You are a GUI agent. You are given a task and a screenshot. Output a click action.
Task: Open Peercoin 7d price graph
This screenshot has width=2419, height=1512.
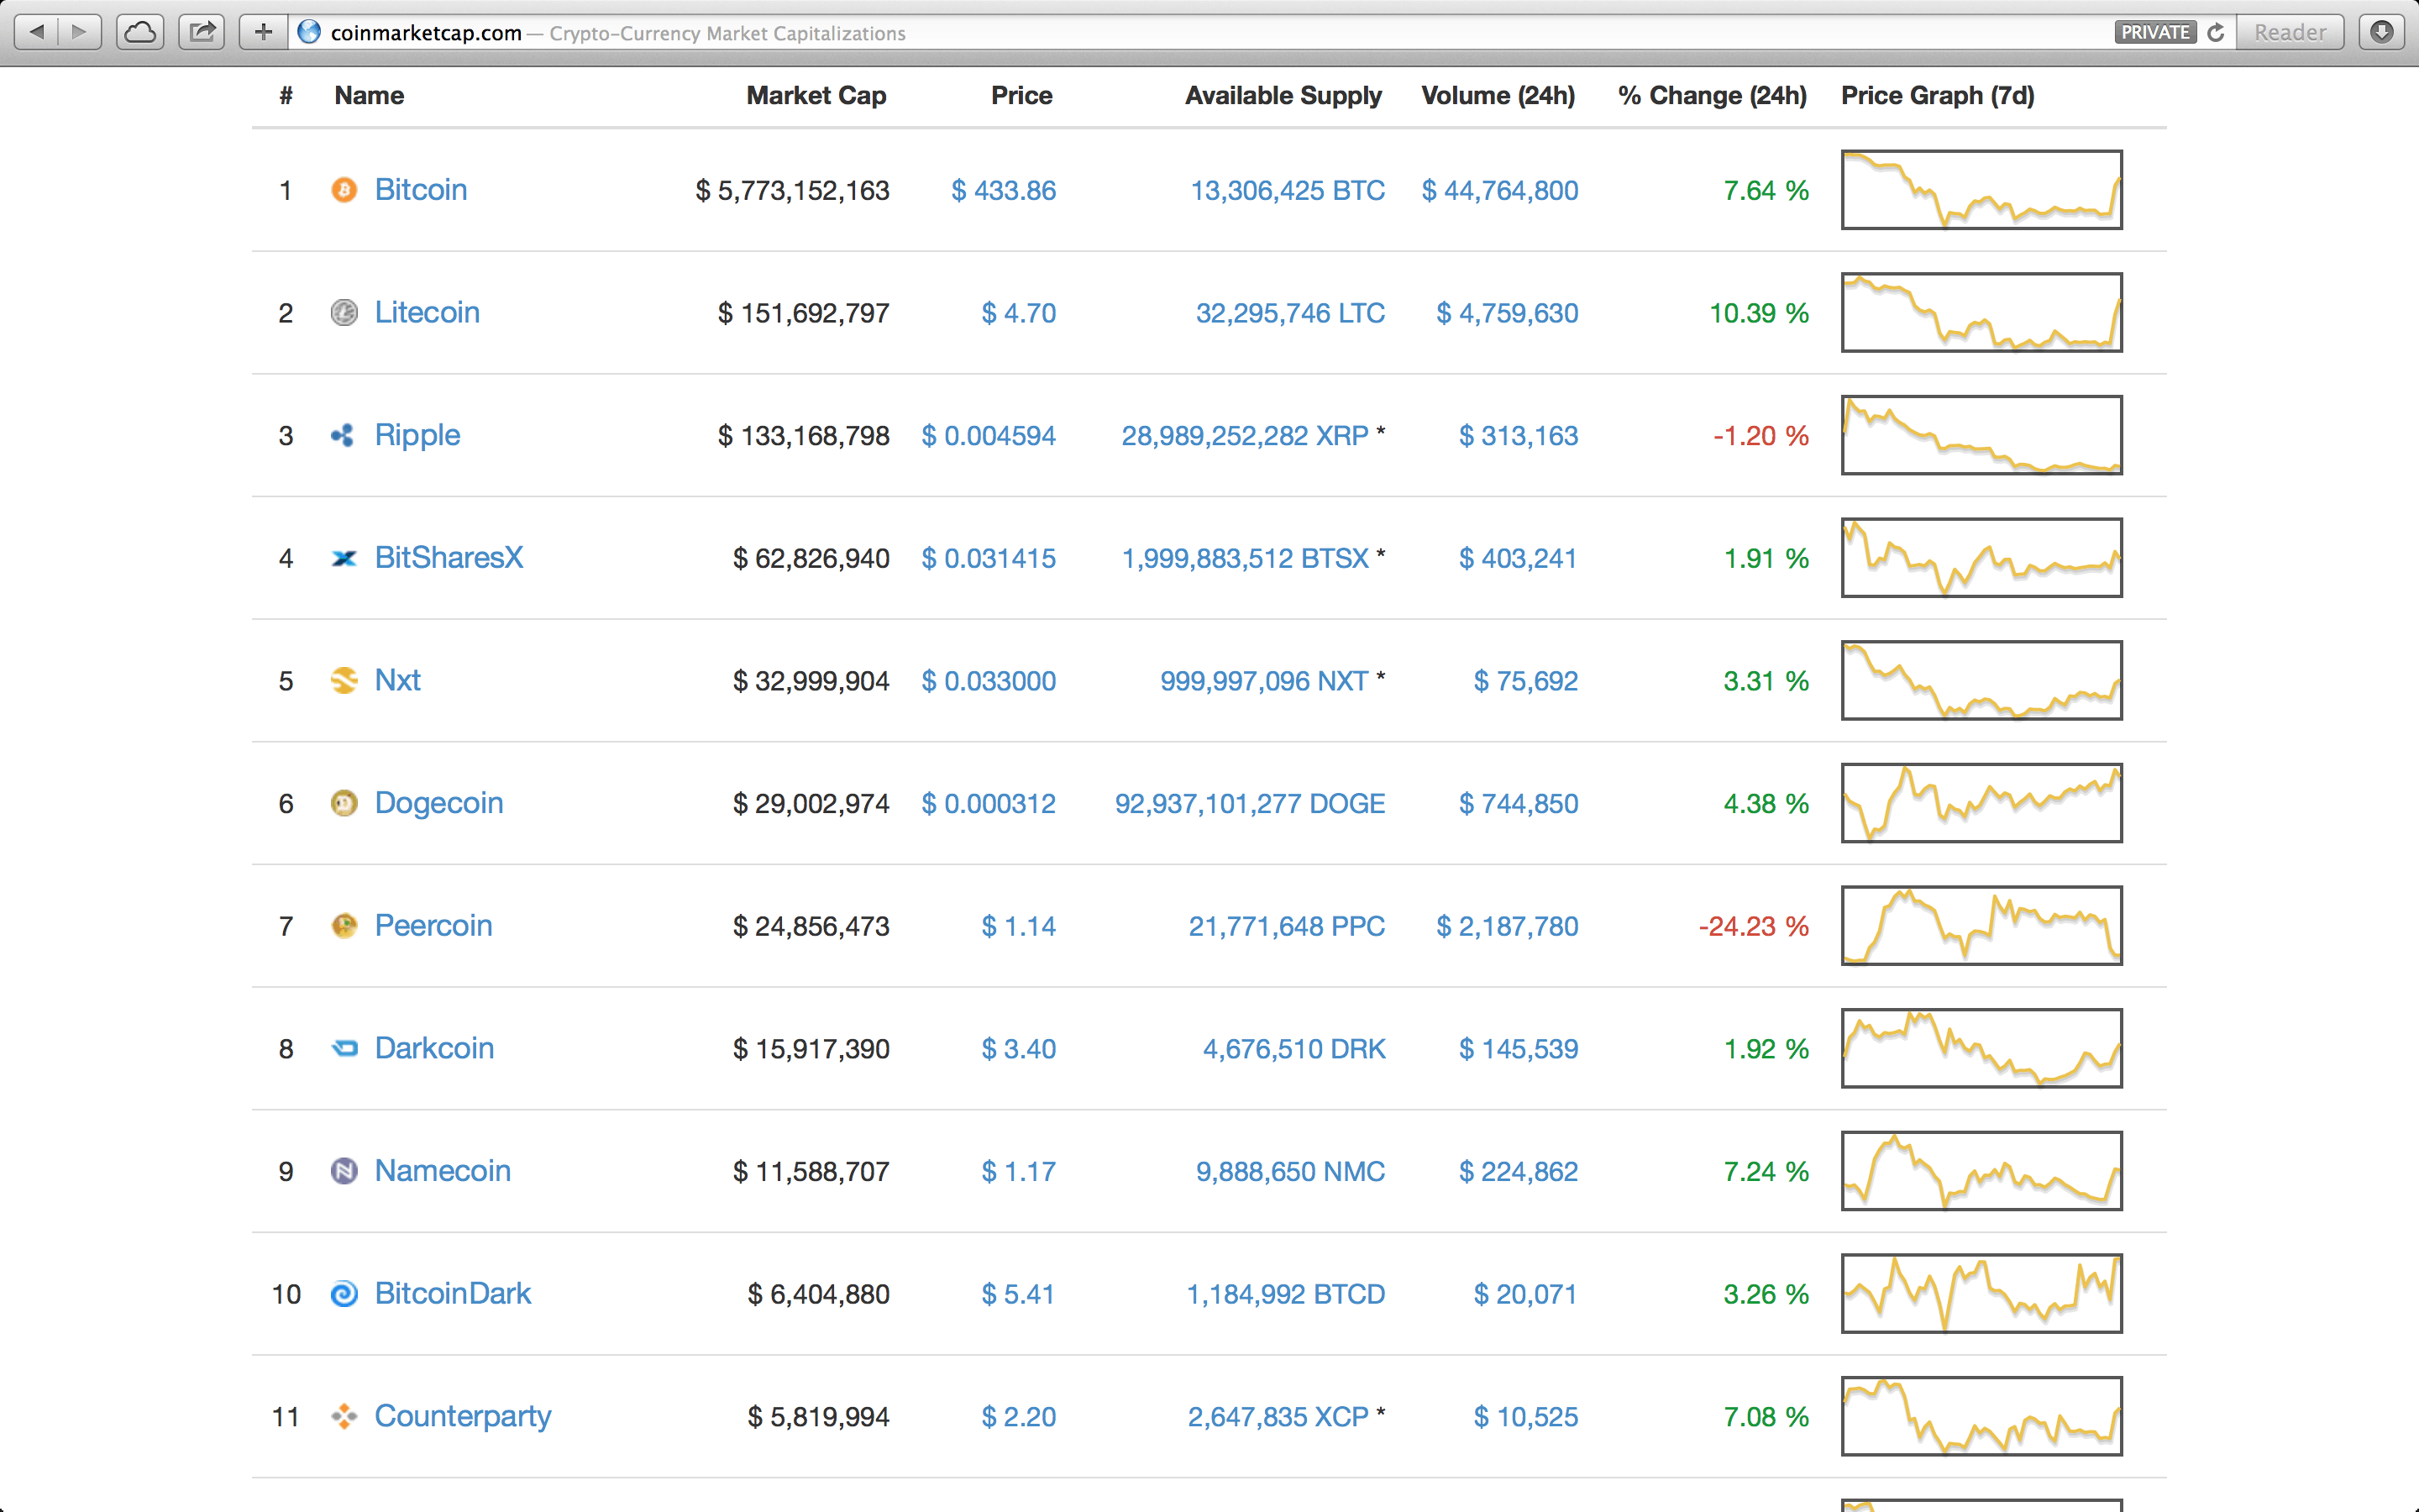[x=1981, y=926]
